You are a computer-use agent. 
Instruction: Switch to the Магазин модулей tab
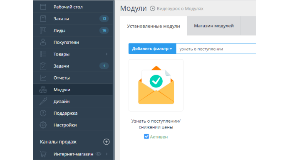coord(214,26)
